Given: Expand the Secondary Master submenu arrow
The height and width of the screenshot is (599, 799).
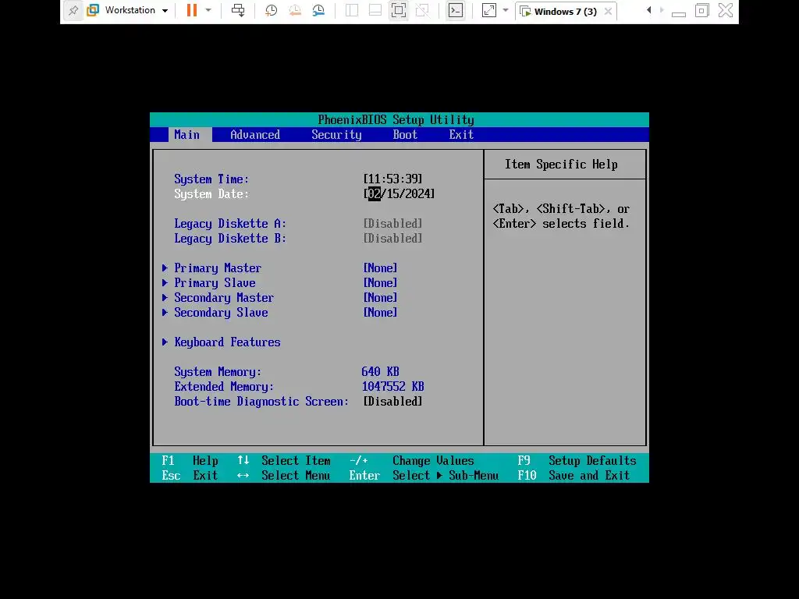Looking at the screenshot, I should (x=165, y=297).
